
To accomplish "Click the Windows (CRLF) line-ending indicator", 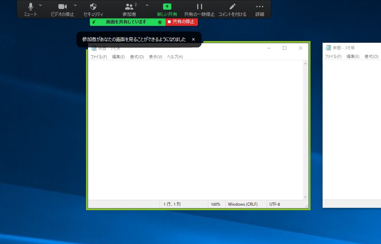I will tap(242, 204).
